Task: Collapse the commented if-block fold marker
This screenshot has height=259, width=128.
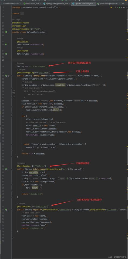Action: coord(11,88)
